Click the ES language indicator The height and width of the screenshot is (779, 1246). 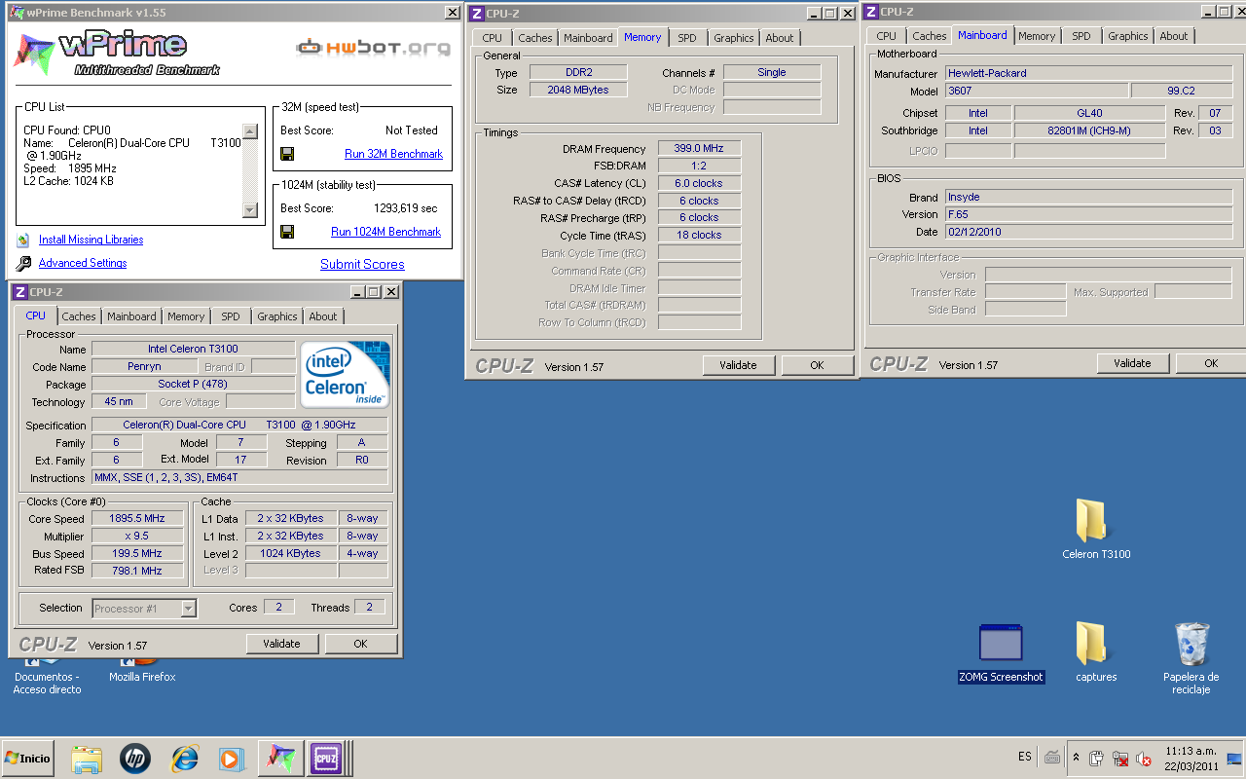1025,757
